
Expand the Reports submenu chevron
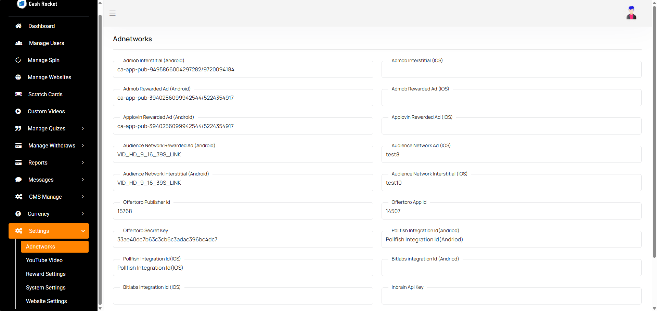pos(83,162)
